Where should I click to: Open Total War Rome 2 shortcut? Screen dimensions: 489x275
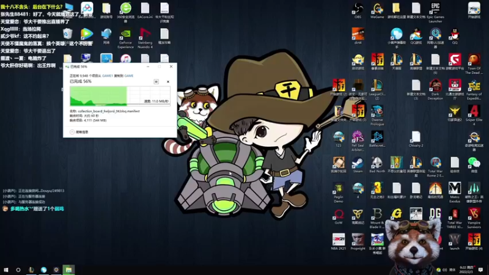[x=435, y=163]
